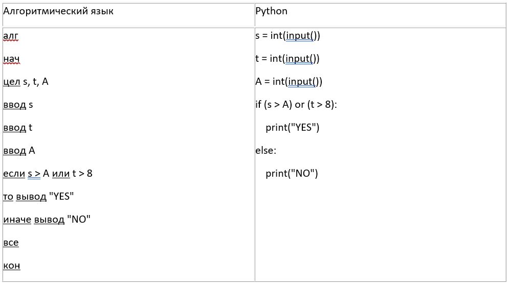Click the "Алгоритмический язык" column header
This screenshot has width=510, height=285.
click(x=58, y=11)
